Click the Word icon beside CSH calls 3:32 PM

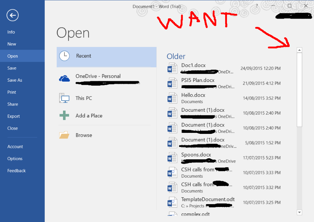(x=172, y=187)
